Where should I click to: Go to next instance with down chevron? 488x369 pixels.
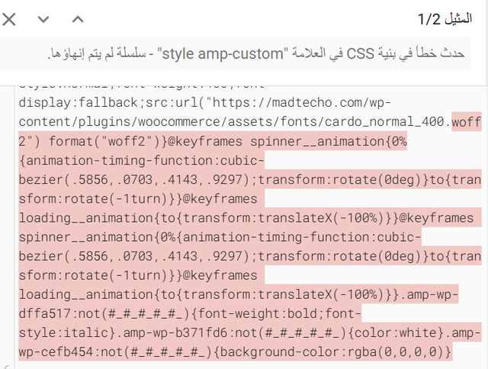point(43,20)
